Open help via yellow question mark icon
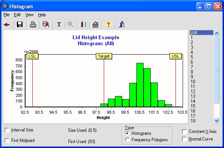The width and height of the screenshot is (224, 148). (x=108, y=24)
